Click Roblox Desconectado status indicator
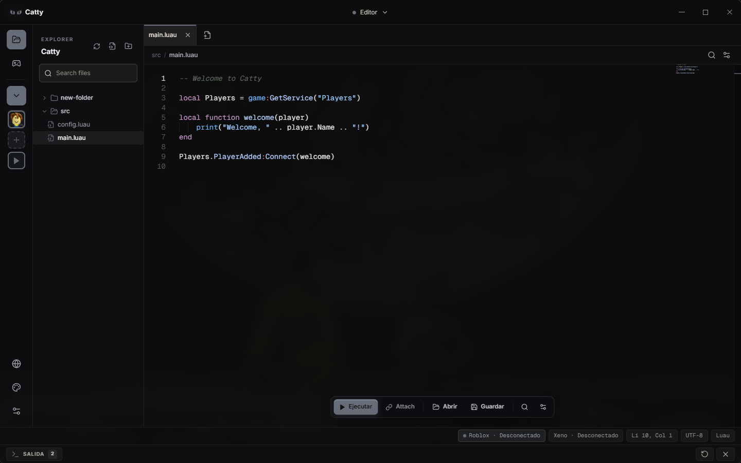741x463 pixels. (502, 436)
